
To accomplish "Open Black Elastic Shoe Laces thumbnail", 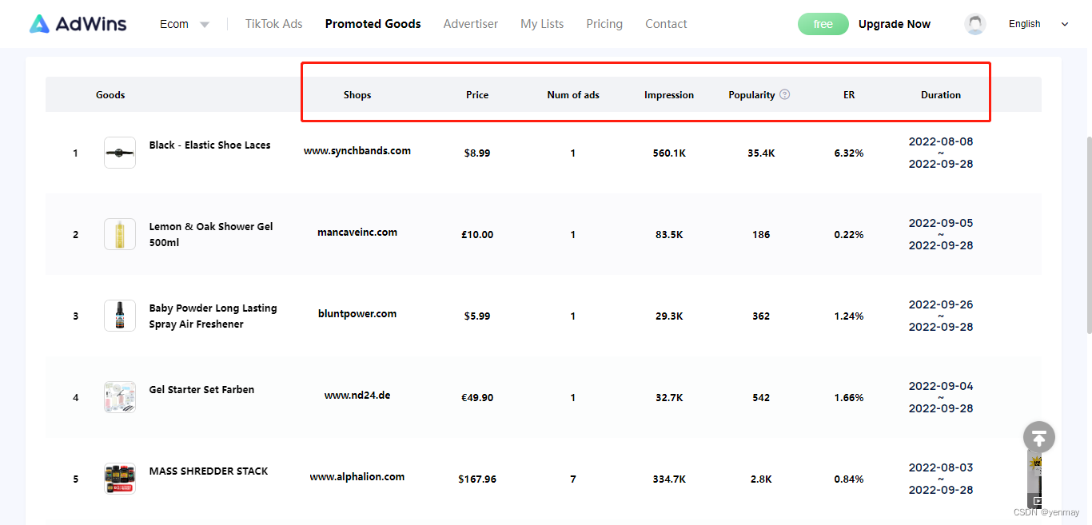I will coord(120,153).
